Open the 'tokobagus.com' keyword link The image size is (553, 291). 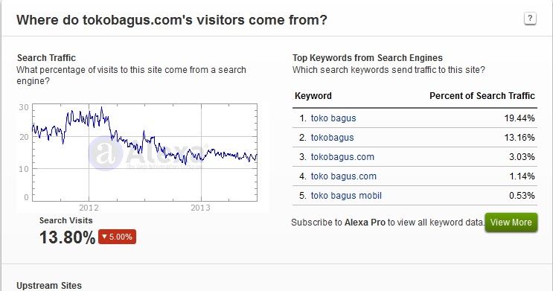pyautogui.click(x=342, y=157)
